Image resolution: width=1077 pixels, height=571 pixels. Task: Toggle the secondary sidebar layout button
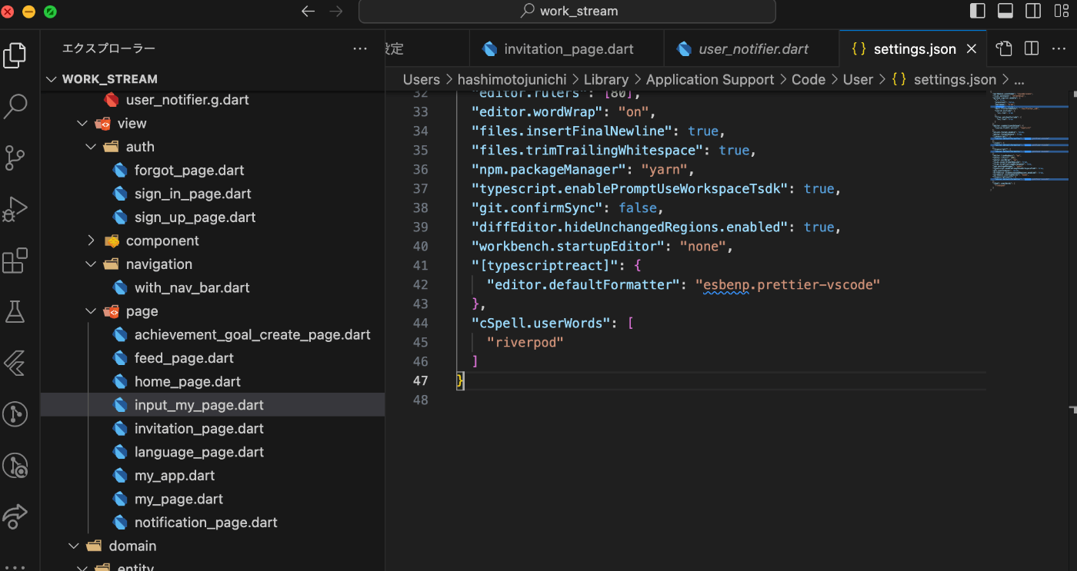[1033, 11]
